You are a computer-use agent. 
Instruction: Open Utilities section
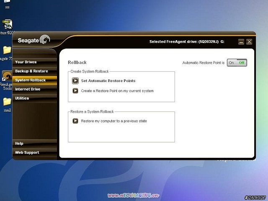point(34,98)
